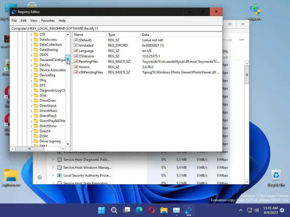The image size is (290, 217).
Task: Click the tree pane scroll up arrow
Action: [x=68, y=34]
